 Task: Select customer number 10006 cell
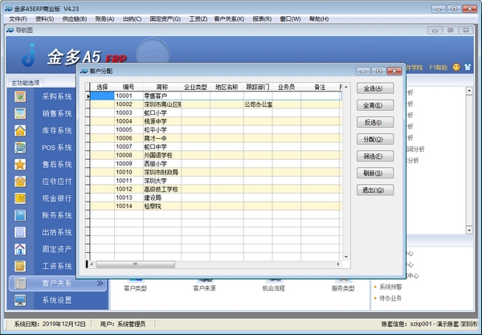click(x=129, y=138)
